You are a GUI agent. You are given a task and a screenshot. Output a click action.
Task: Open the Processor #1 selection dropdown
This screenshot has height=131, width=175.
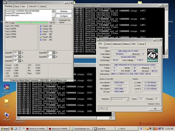click(x=128, y=99)
